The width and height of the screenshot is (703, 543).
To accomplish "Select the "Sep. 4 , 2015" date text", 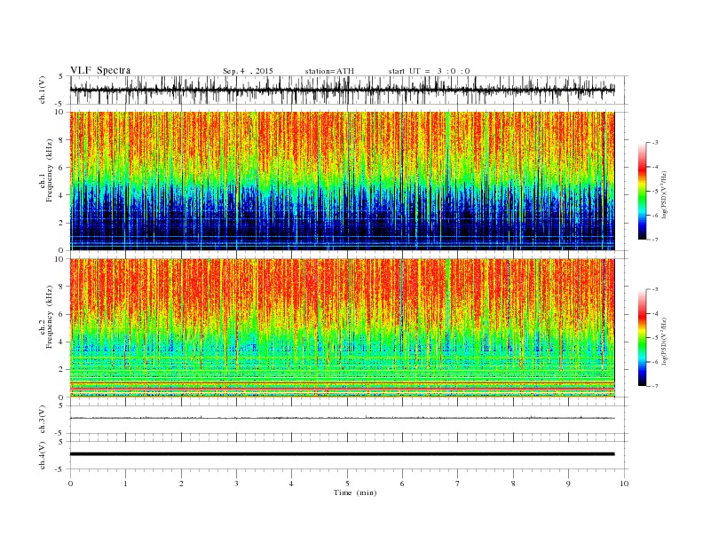I will [248, 71].
